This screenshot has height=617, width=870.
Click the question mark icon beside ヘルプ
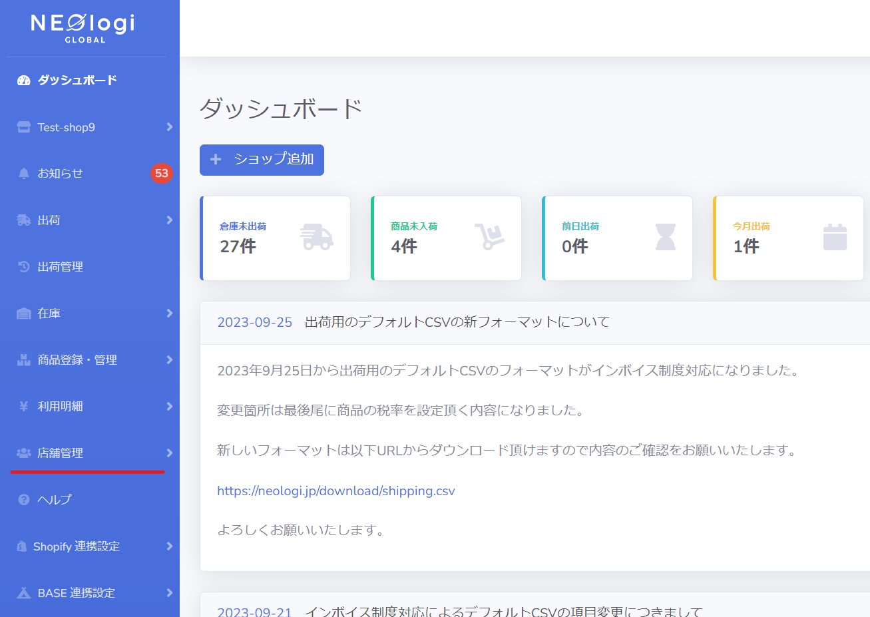(24, 499)
